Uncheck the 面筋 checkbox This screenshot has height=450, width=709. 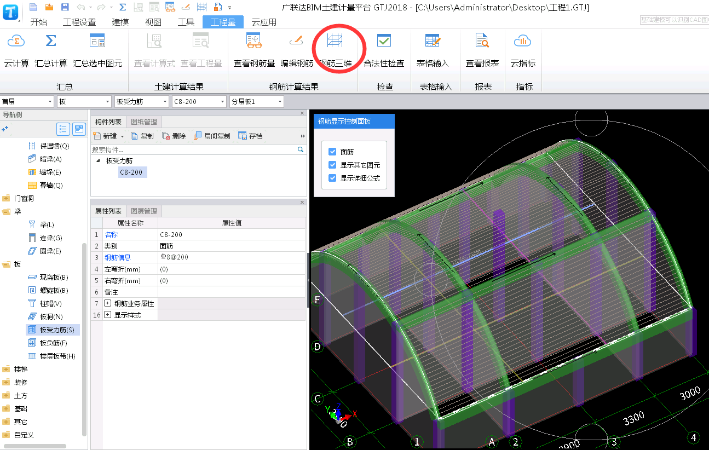point(332,152)
